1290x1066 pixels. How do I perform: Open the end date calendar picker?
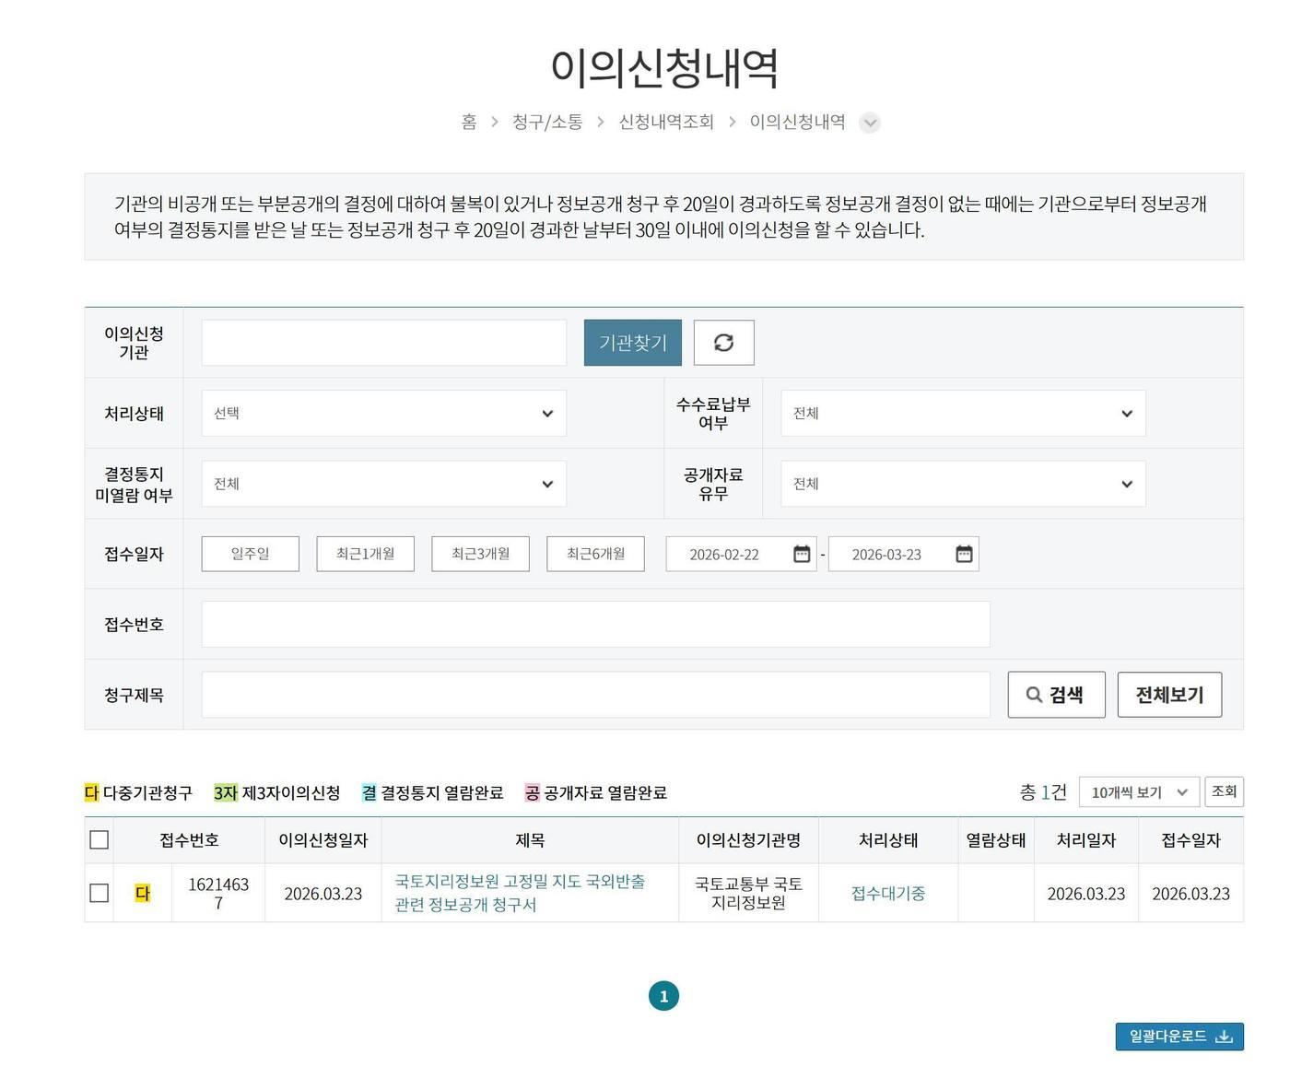tap(964, 554)
